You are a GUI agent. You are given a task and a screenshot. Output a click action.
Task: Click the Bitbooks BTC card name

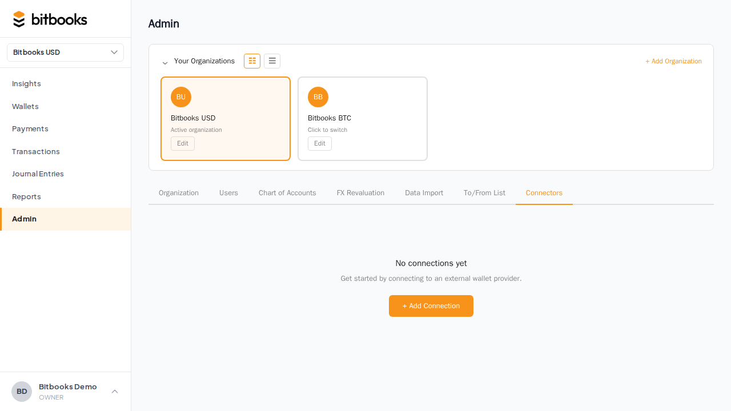click(x=330, y=118)
